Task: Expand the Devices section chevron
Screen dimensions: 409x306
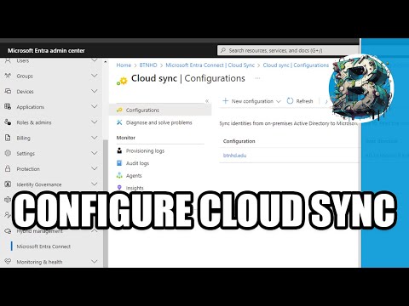Action: tap(95, 91)
